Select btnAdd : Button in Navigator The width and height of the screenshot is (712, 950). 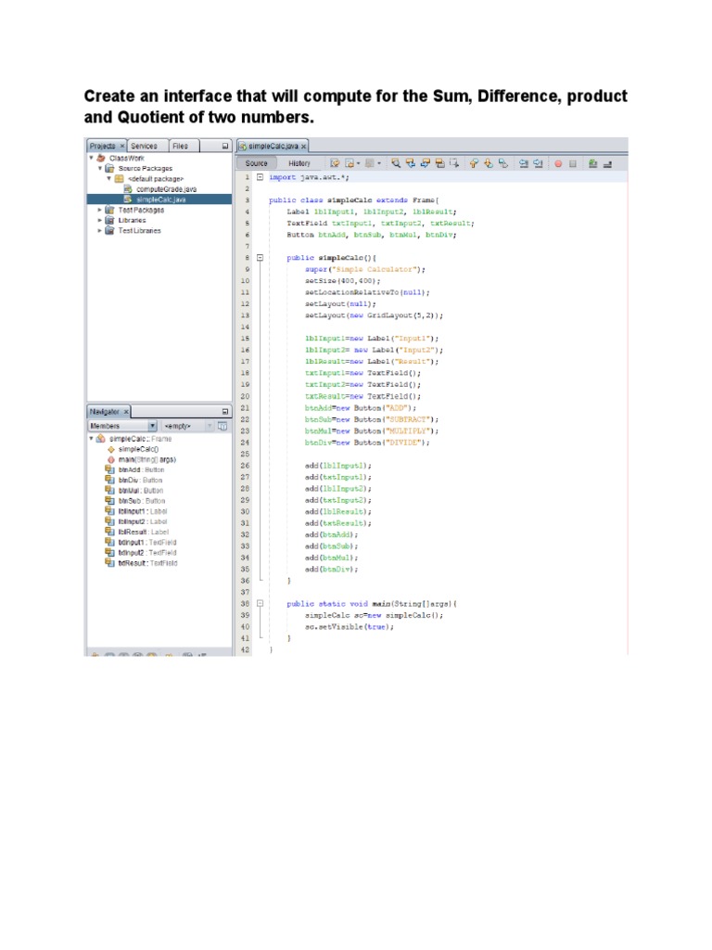tap(140, 469)
